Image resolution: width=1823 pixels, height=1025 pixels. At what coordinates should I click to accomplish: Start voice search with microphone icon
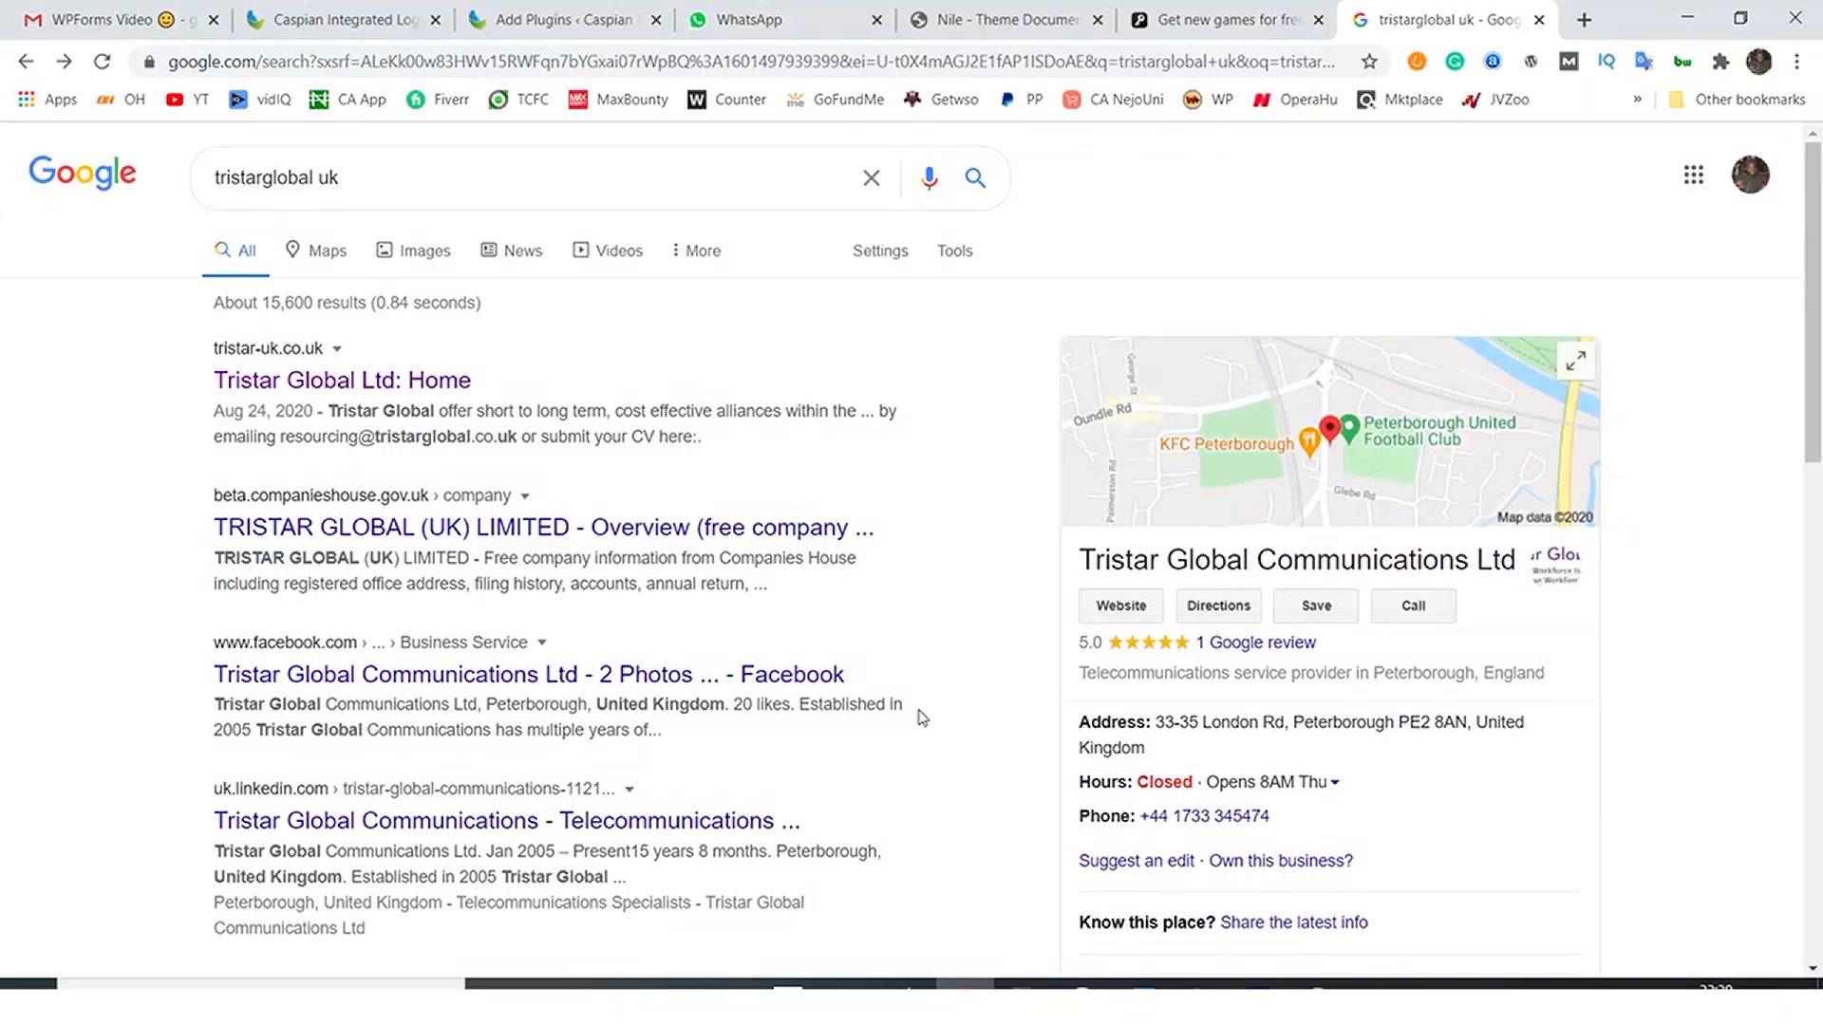coord(929,177)
